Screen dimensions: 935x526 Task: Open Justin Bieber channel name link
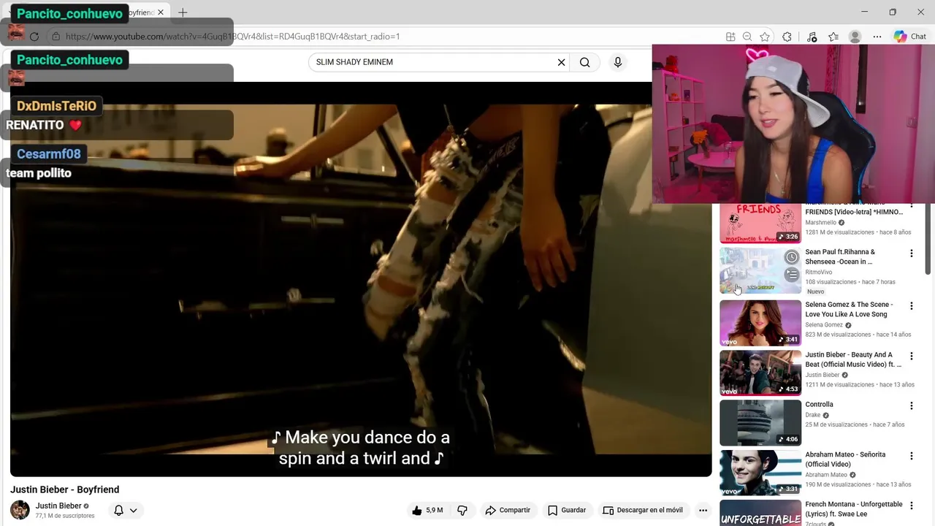point(58,506)
